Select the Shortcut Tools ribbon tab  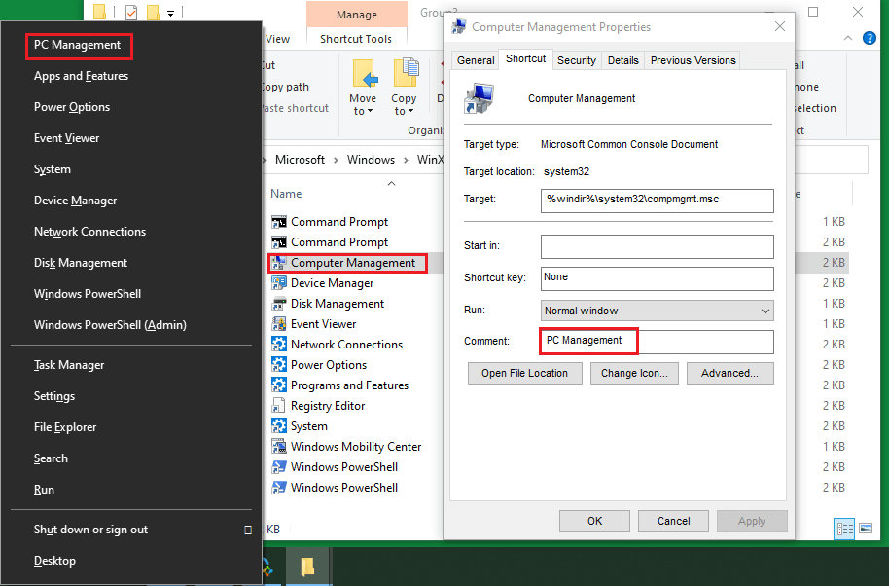pos(356,39)
